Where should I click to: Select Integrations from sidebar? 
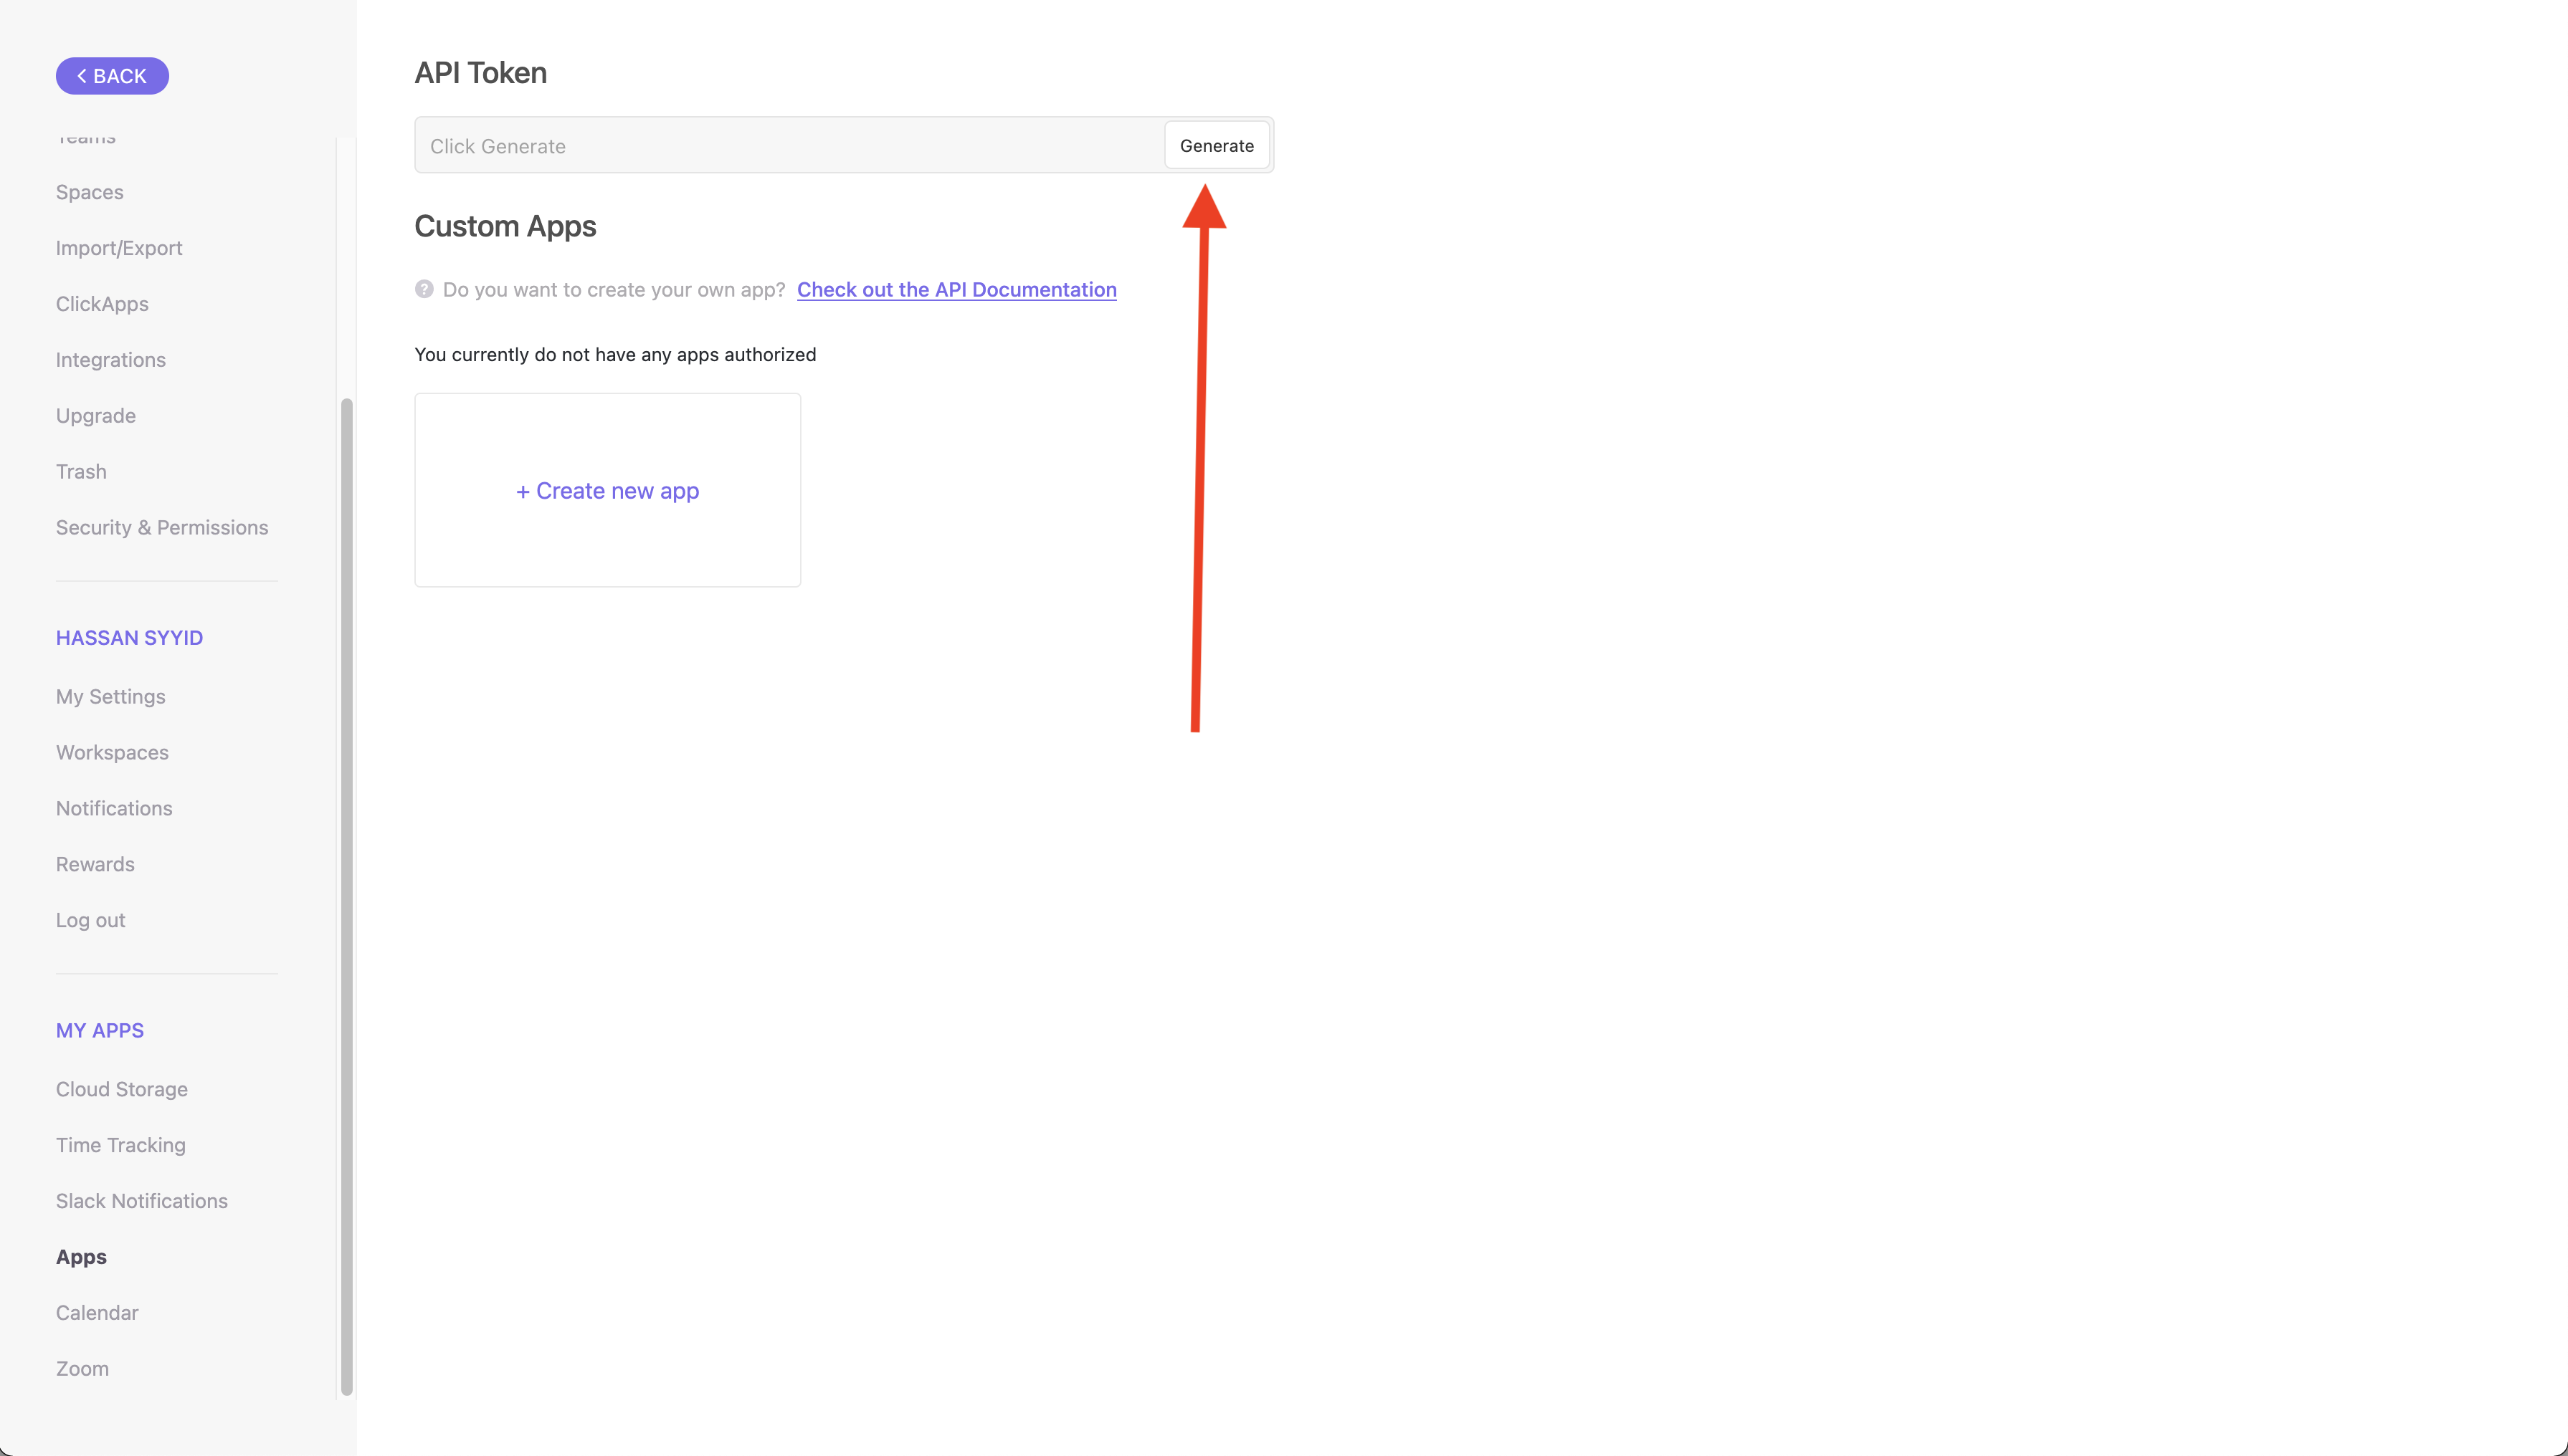coord(111,360)
